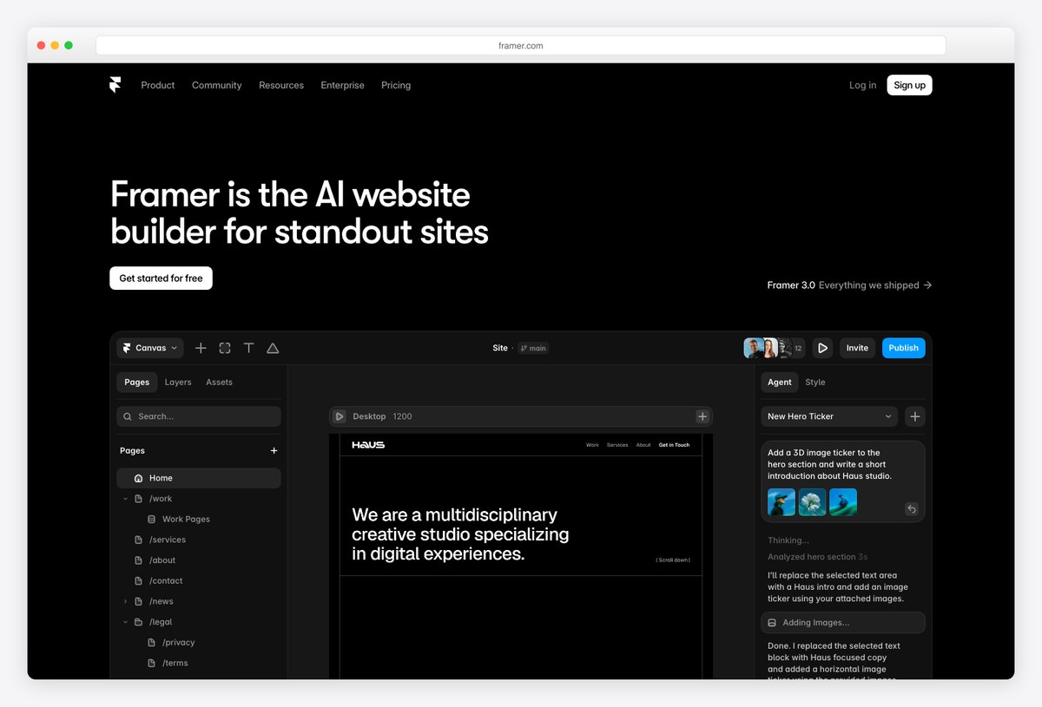The image size is (1042, 707).
Task: Click the preview play button next to Invite
Action: coord(822,348)
